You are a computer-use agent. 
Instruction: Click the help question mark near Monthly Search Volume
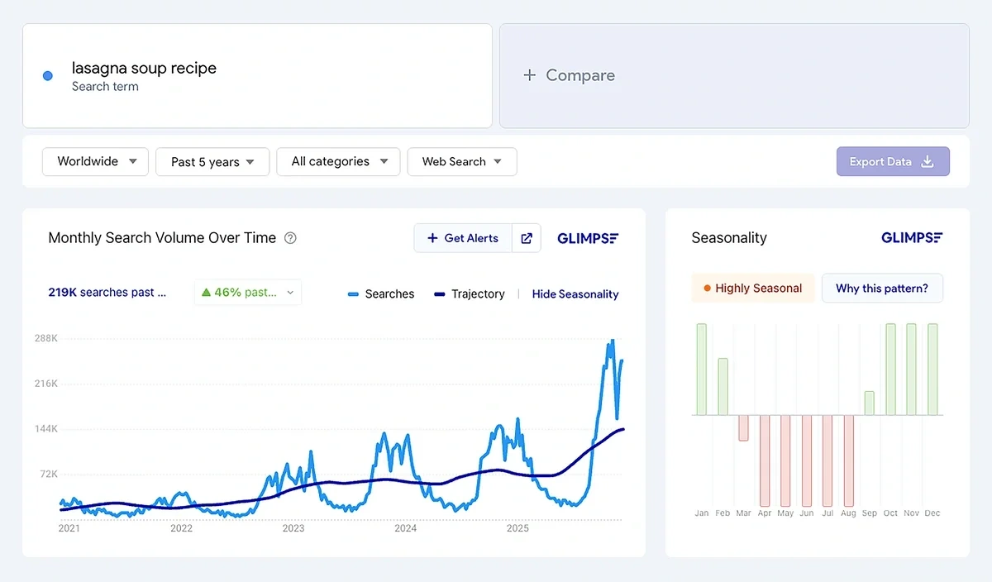click(290, 237)
